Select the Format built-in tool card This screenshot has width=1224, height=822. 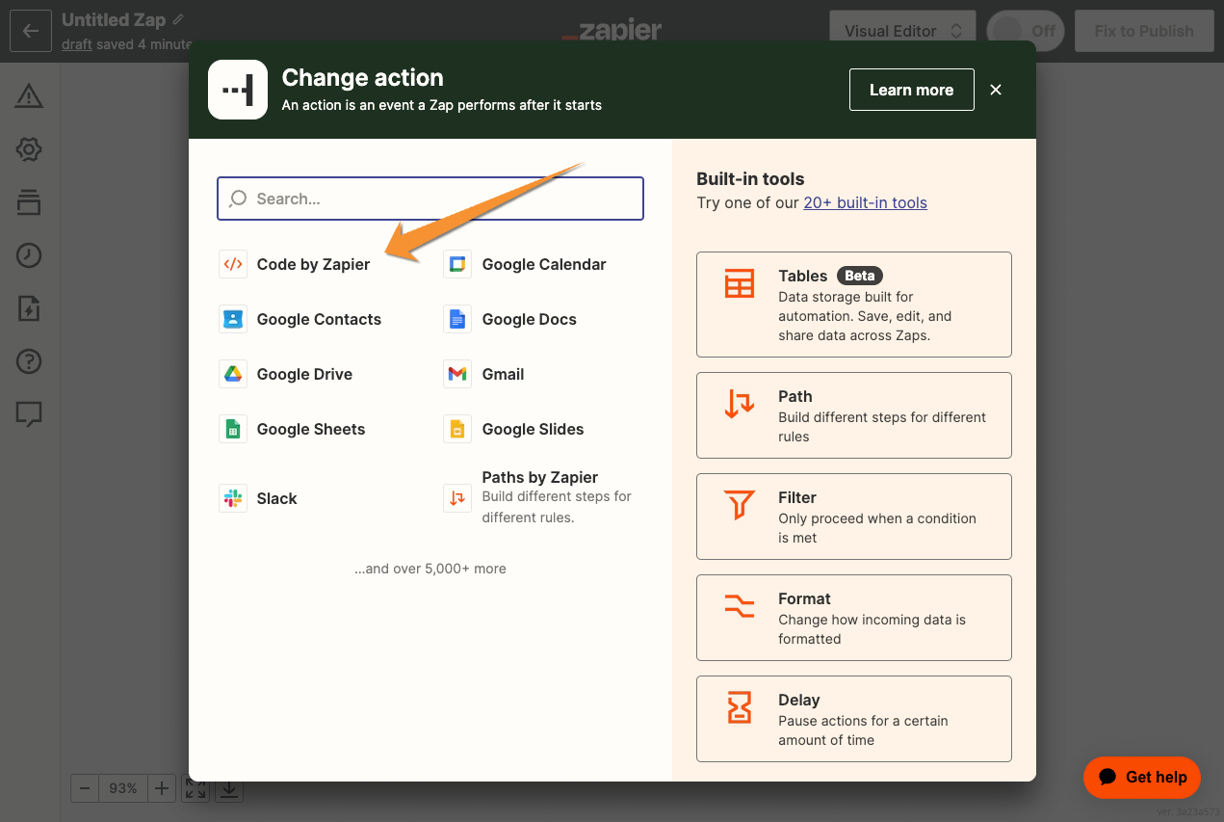point(854,618)
